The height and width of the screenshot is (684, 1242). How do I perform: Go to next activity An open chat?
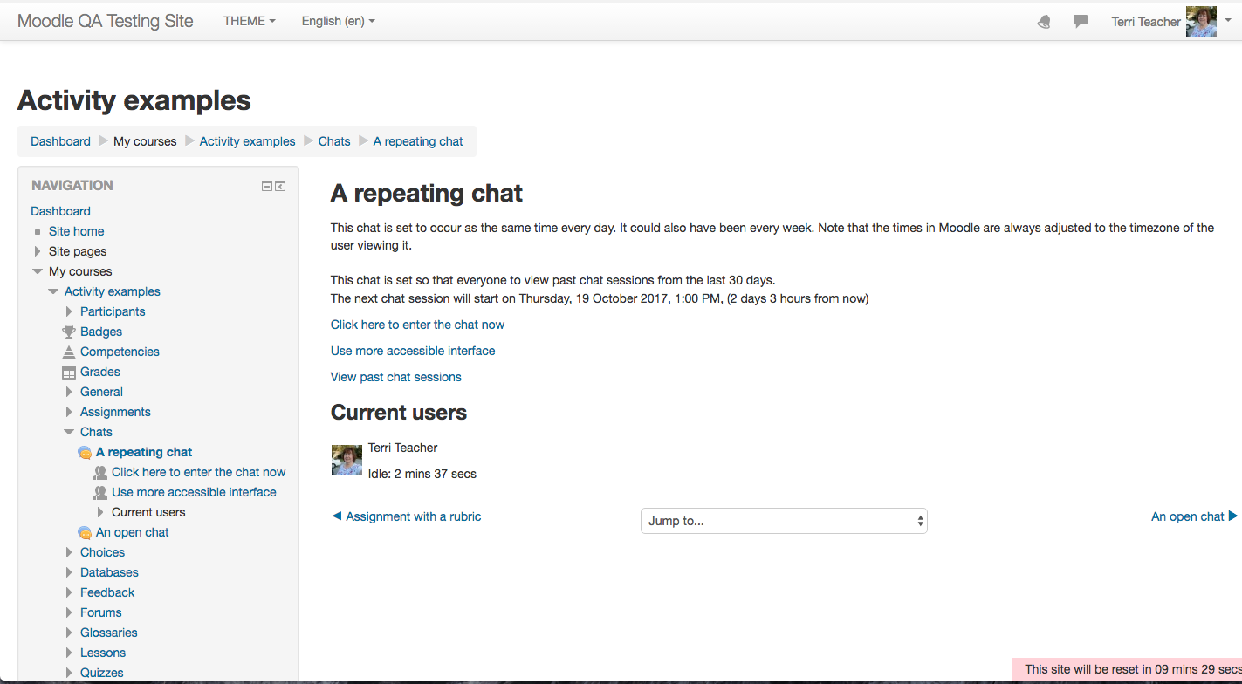1194,516
